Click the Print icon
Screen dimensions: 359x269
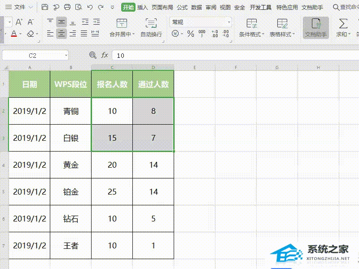67,7
